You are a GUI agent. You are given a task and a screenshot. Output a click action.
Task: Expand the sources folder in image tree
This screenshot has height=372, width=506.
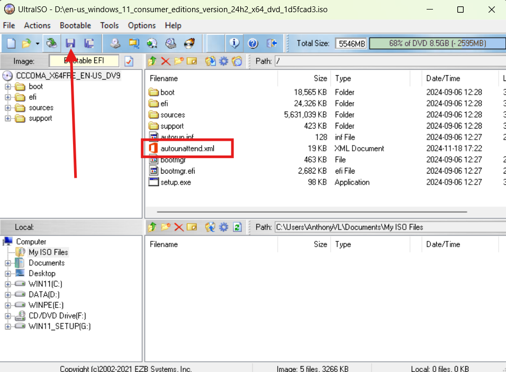[8, 108]
